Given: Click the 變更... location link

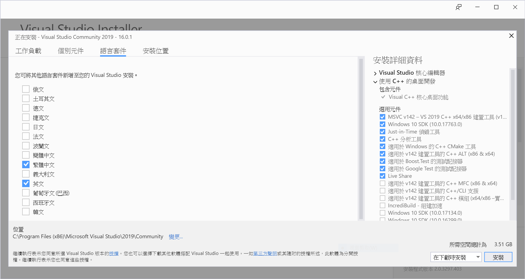Looking at the screenshot, I should [176, 237].
